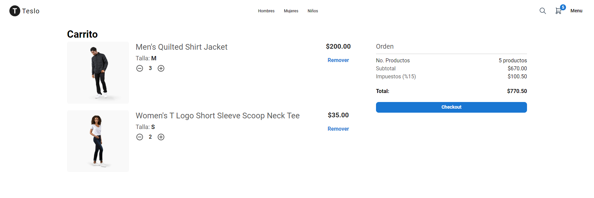The height and width of the screenshot is (198, 594).
Task: Open the search magnifier icon
Action: pos(543,11)
